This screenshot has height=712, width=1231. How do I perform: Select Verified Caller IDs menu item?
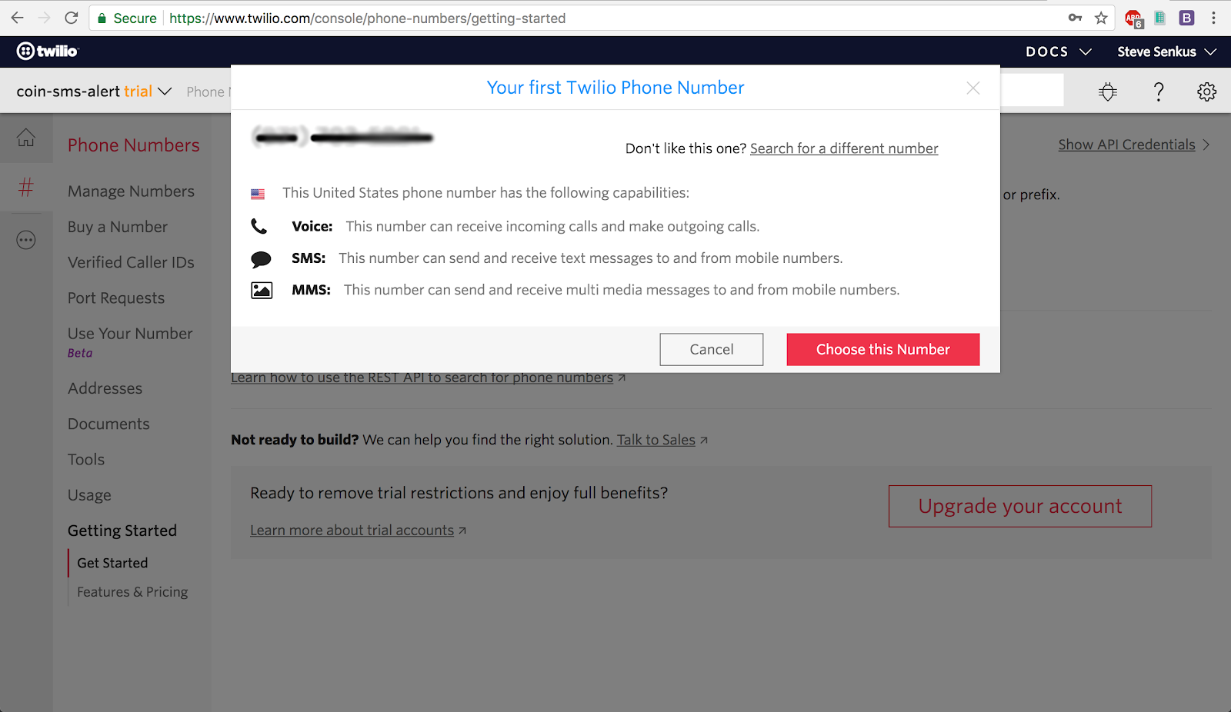click(x=131, y=262)
